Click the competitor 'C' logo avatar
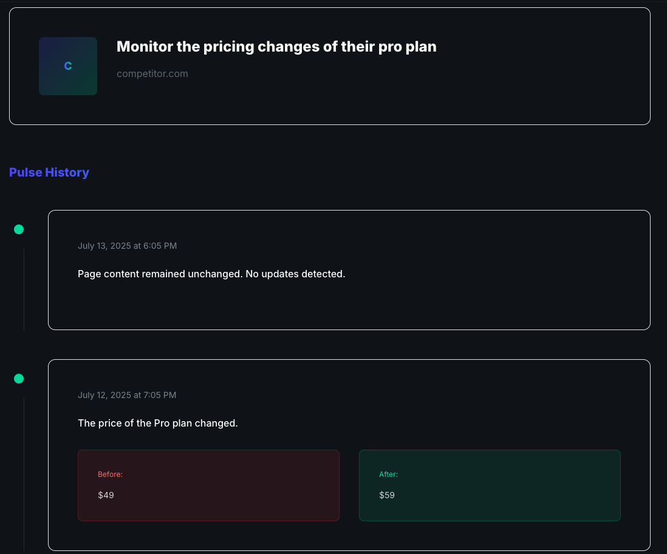667x554 pixels. [68, 66]
